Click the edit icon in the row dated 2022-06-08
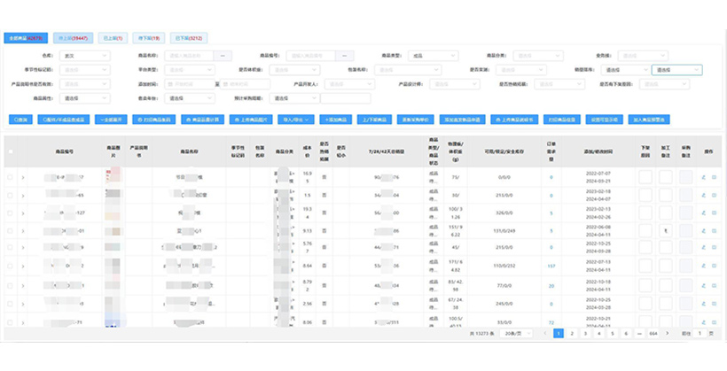Viewport: 727px width, 371px height. pyautogui.click(x=703, y=231)
